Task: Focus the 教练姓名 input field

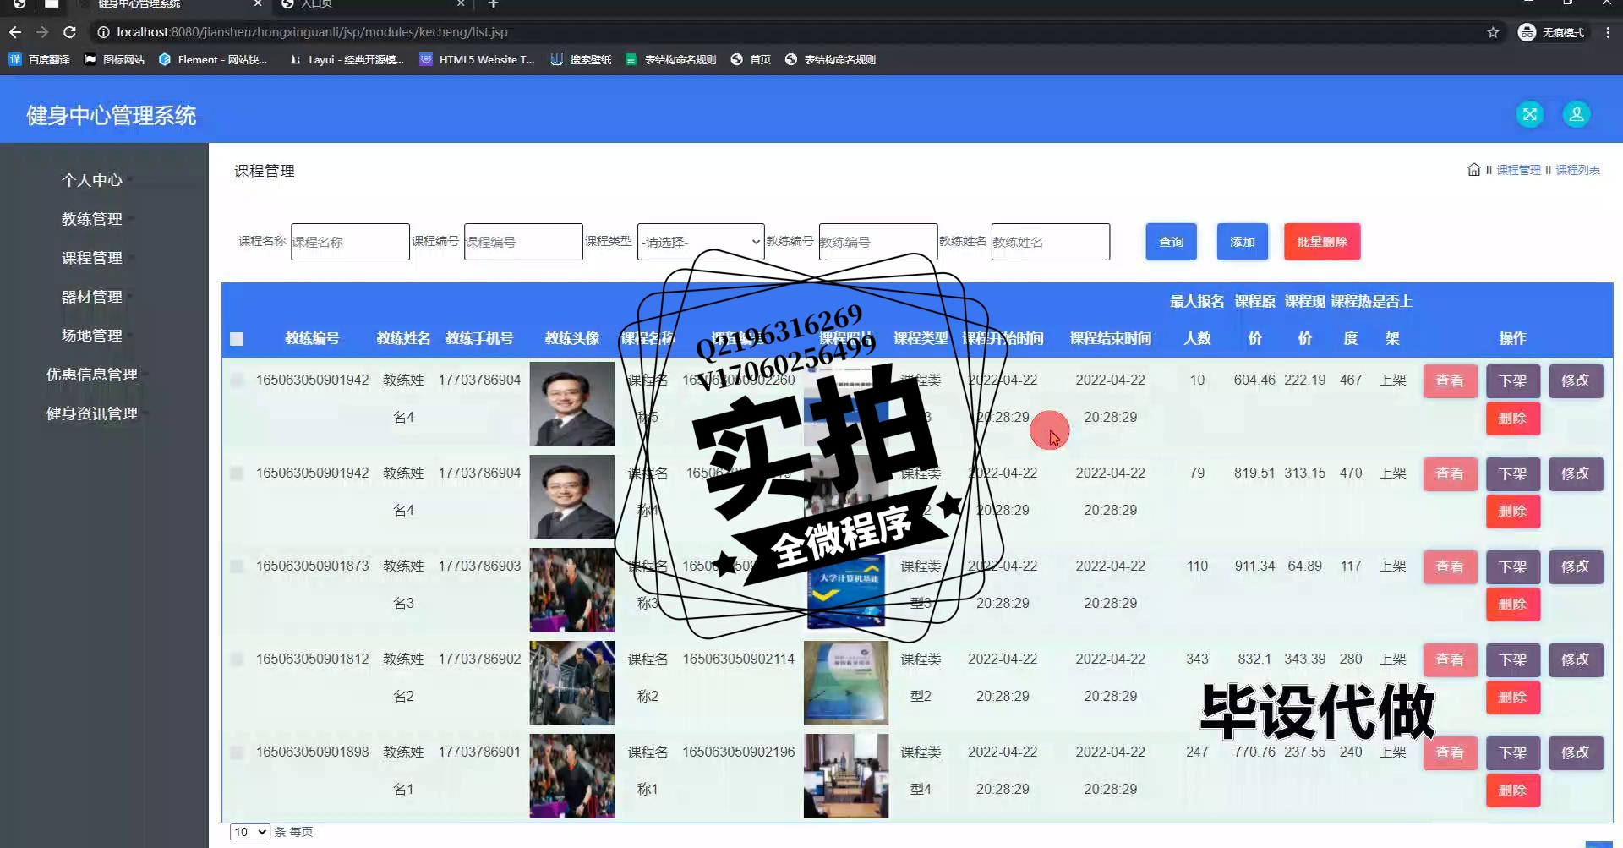Action: (1051, 242)
